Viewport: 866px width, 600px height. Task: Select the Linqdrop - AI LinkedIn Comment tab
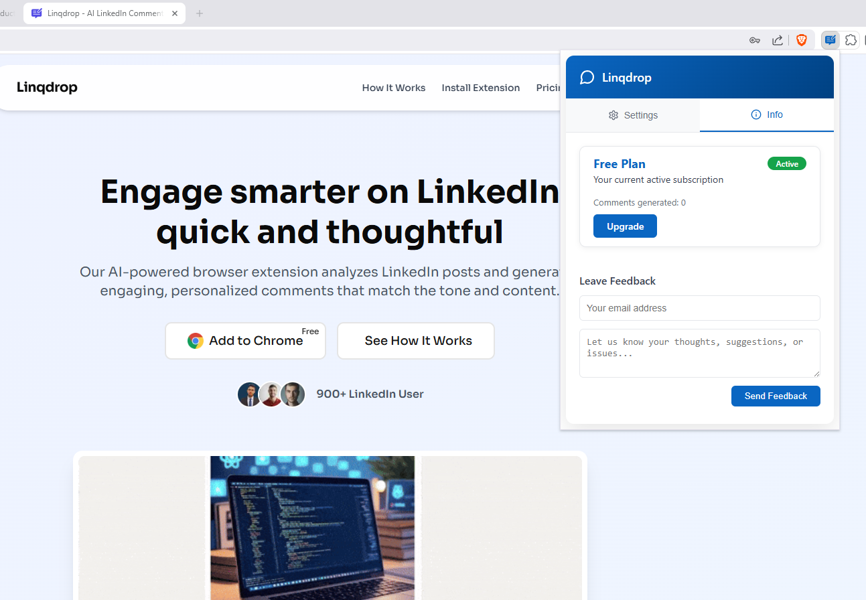point(104,13)
